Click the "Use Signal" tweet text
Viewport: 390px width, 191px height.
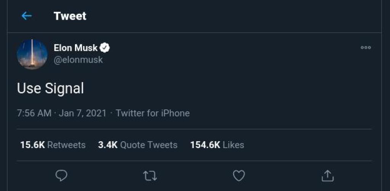click(50, 88)
